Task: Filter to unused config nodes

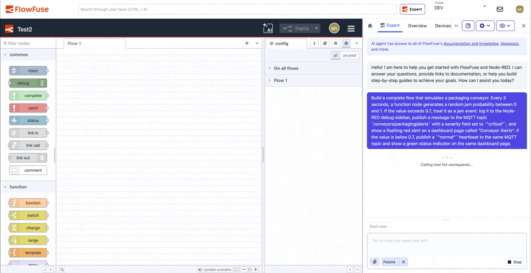Action: coord(349,55)
